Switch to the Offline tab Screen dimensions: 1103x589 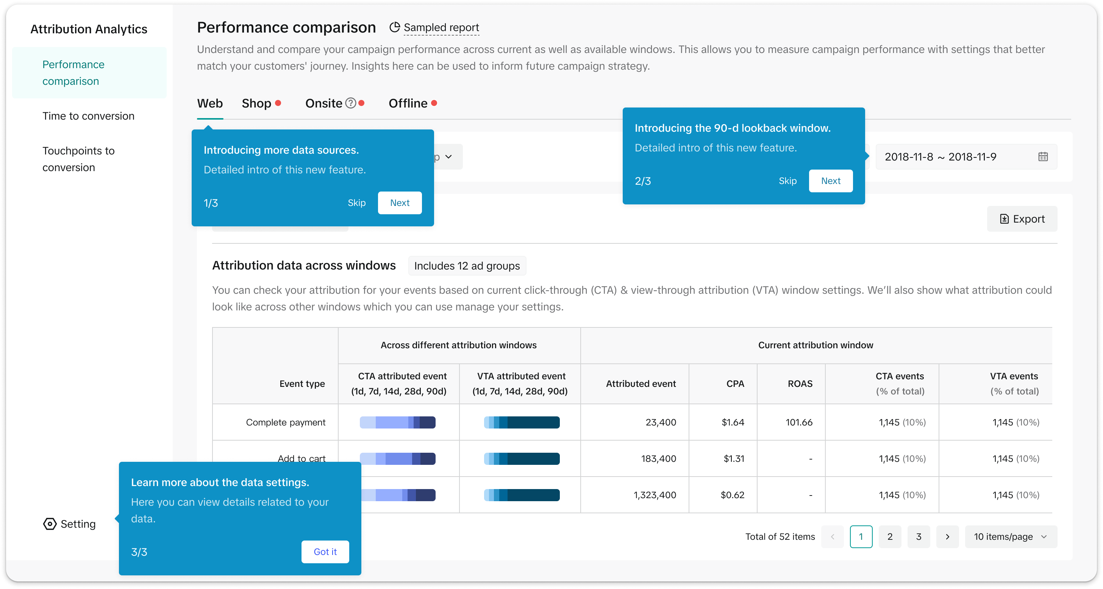point(408,103)
